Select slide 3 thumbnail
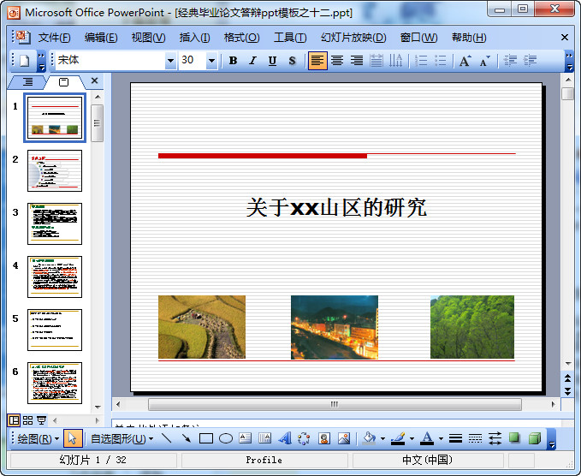The height and width of the screenshot is (476, 581). coord(55,223)
